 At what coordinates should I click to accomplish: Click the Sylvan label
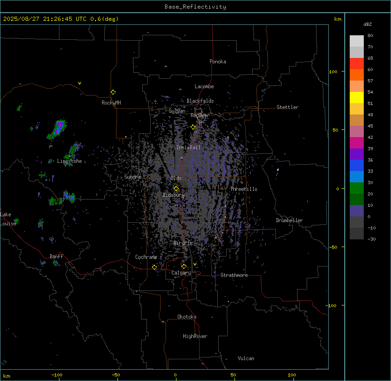click(x=177, y=111)
